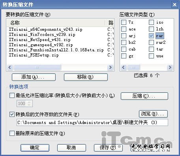Click the 浏览(B)... browse button
Screen dimensions: 180x156
[153, 114]
